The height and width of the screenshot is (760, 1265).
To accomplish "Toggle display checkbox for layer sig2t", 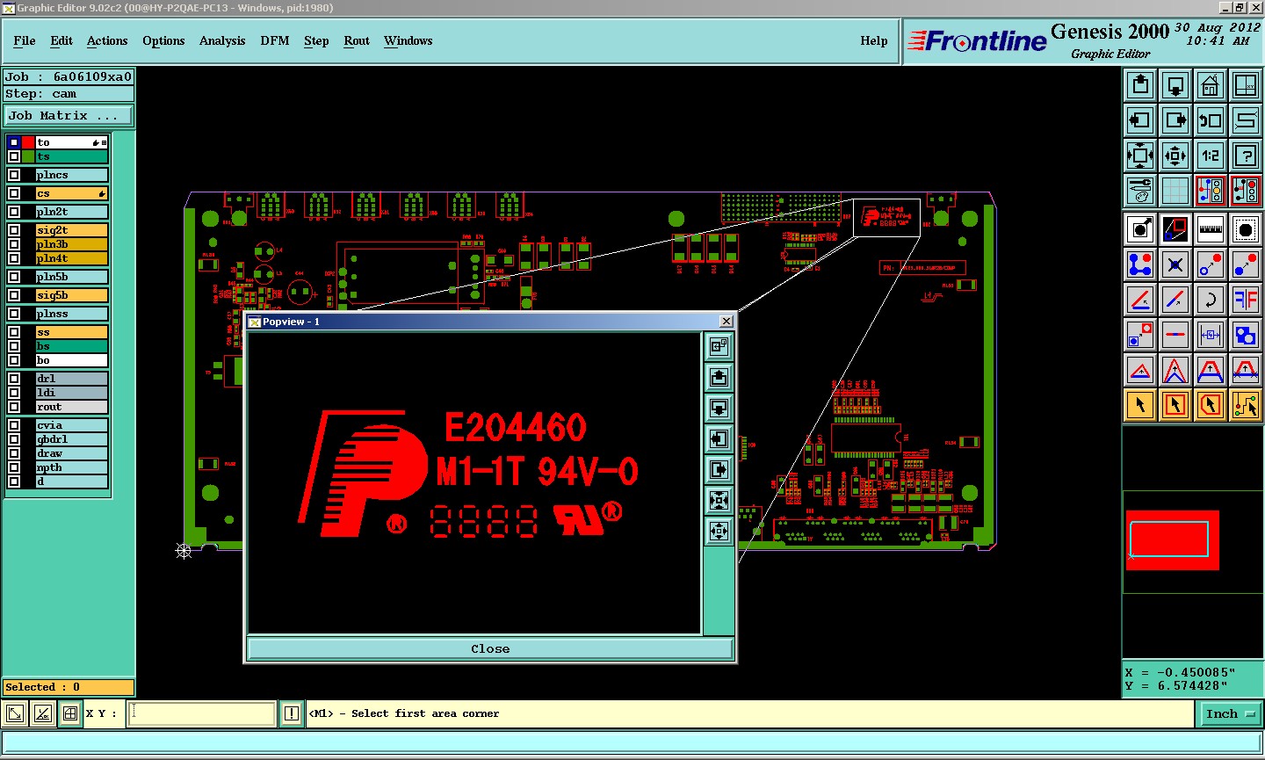I will pyautogui.click(x=14, y=230).
